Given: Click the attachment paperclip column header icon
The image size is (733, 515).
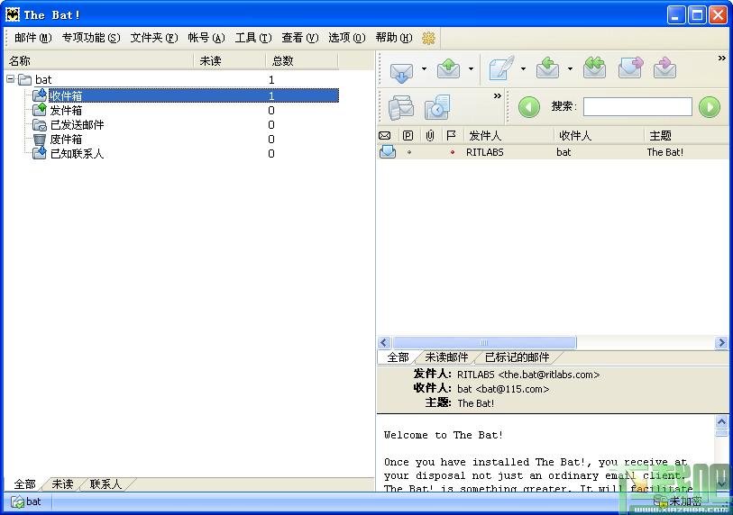Looking at the screenshot, I should (430, 136).
